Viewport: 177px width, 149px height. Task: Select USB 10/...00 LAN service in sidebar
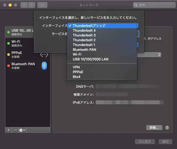(19, 32)
